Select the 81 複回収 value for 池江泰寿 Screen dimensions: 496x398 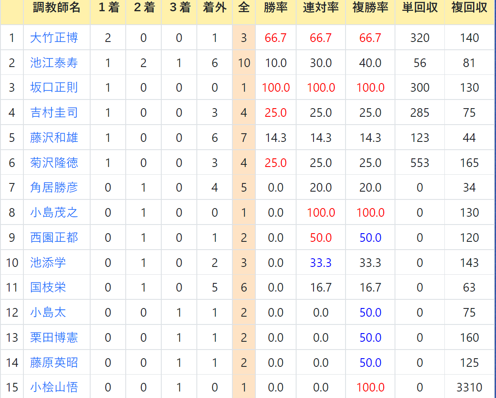(469, 63)
